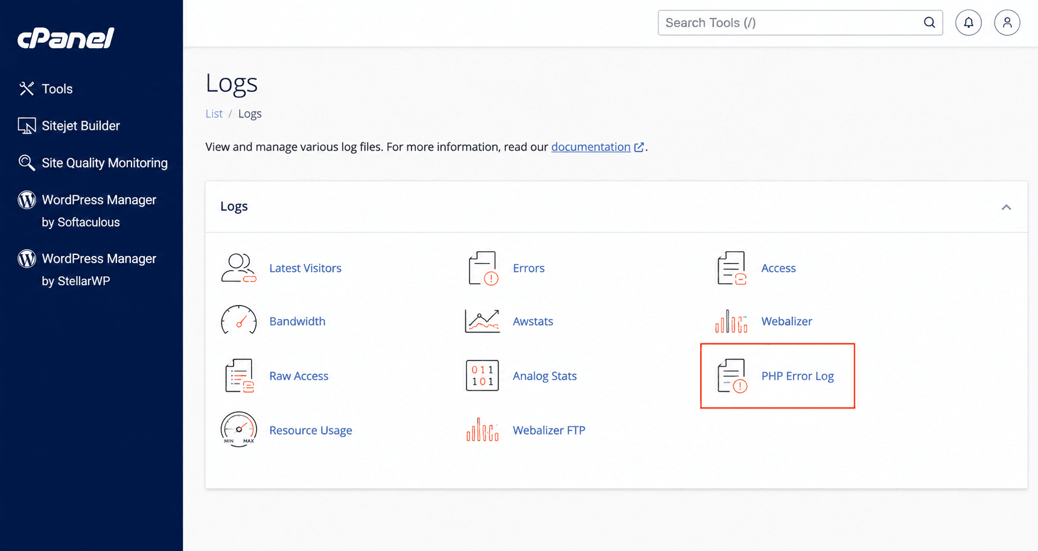The height and width of the screenshot is (551, 1038).
Task: Click the search magnifier icon
Action: point(929,23)
